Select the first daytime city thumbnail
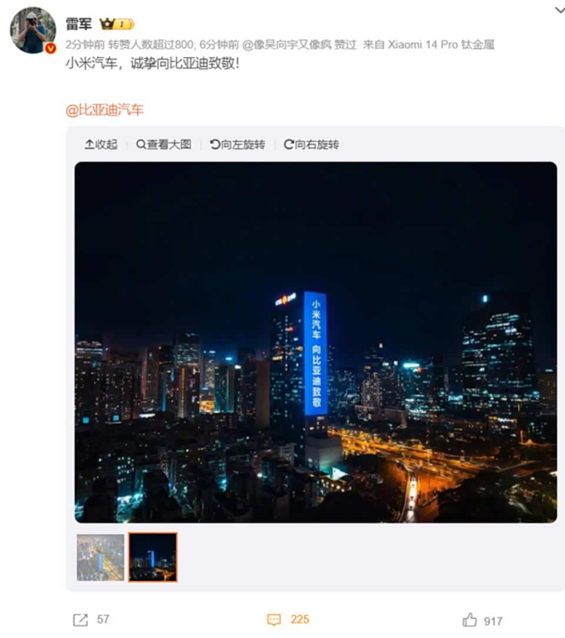 (x=101, y=557)
